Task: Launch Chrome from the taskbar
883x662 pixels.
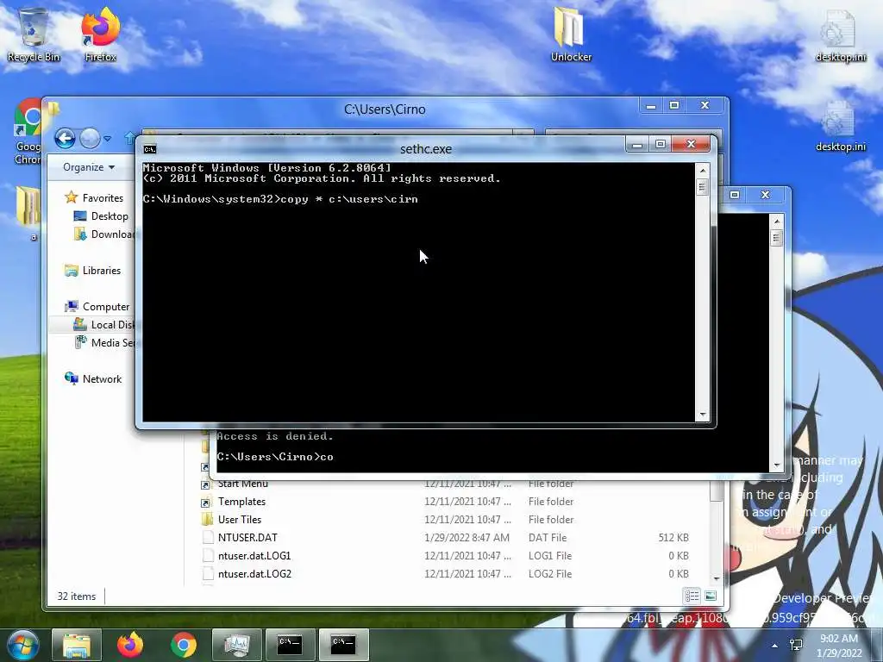Action: [x=183, y=645]
